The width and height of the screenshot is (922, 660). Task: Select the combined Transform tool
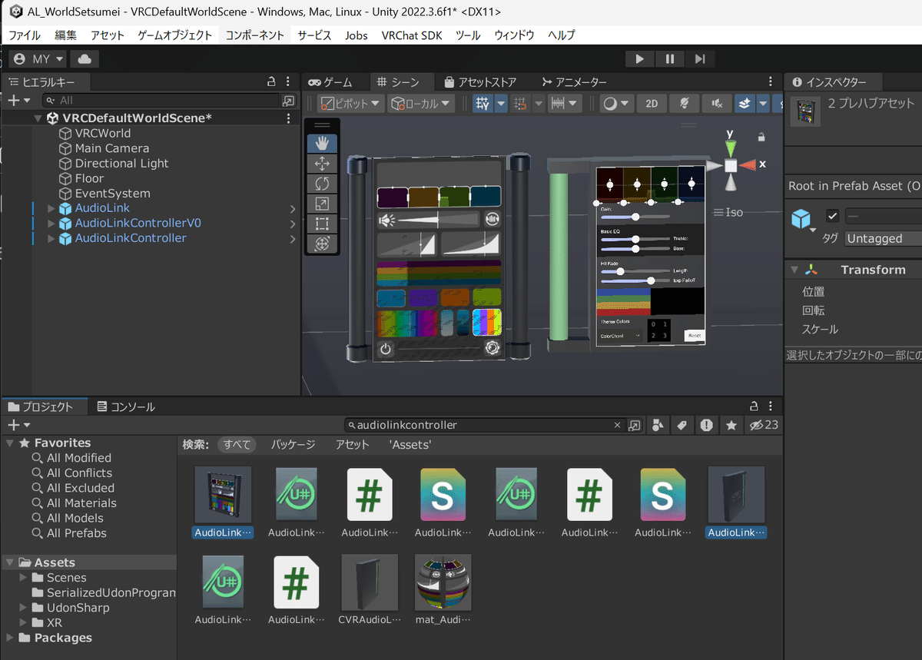pos(322,244)
